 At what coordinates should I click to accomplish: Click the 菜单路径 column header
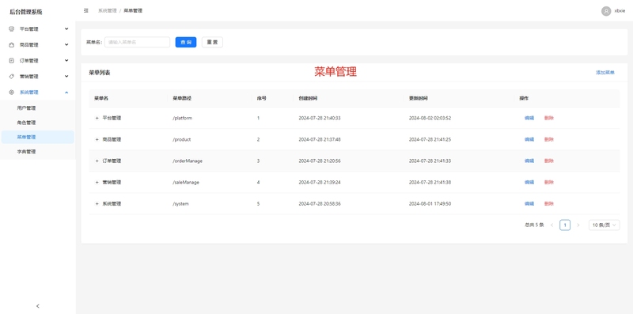coord(182,99)
